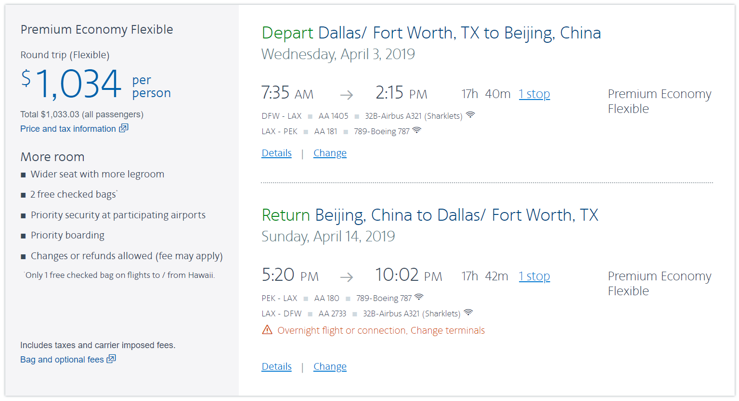Open the Price and tax information link

(68, 129)
